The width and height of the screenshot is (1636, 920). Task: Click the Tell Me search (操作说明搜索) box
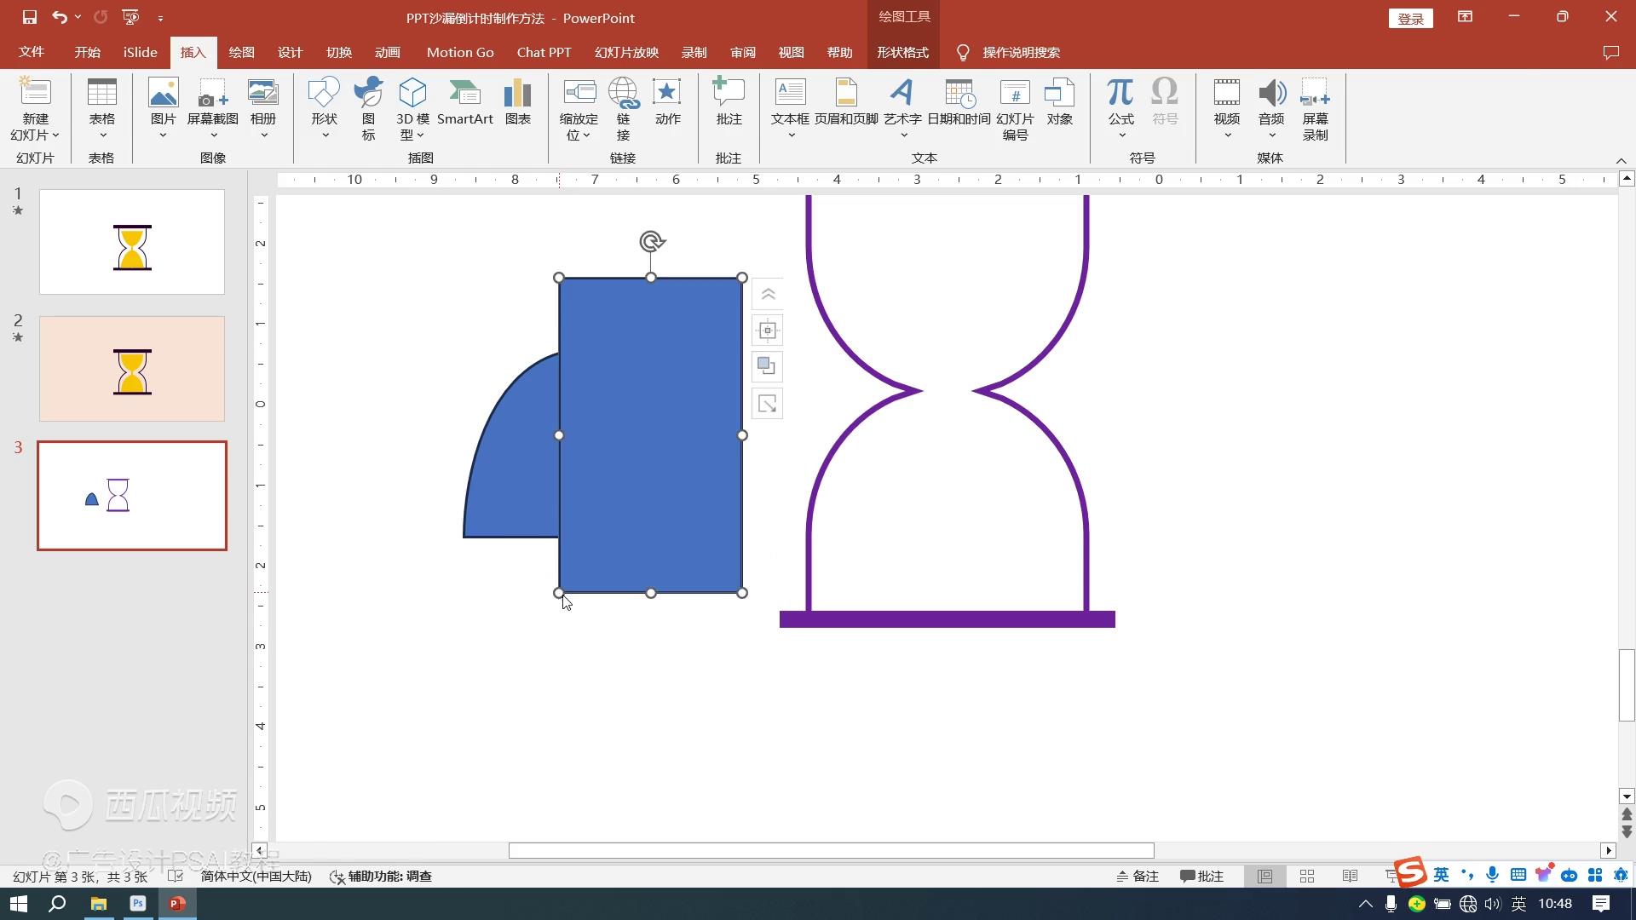tap(1021, 52)
